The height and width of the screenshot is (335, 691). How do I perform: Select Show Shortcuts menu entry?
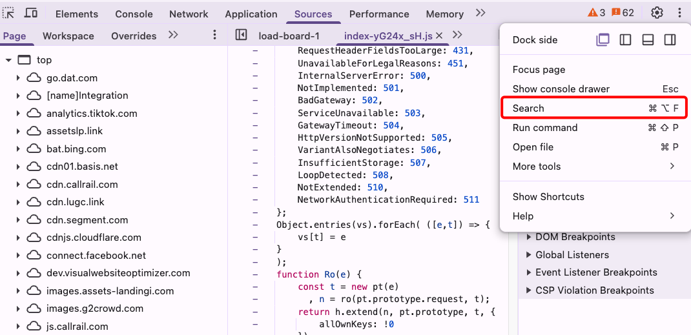coord(548,197)
